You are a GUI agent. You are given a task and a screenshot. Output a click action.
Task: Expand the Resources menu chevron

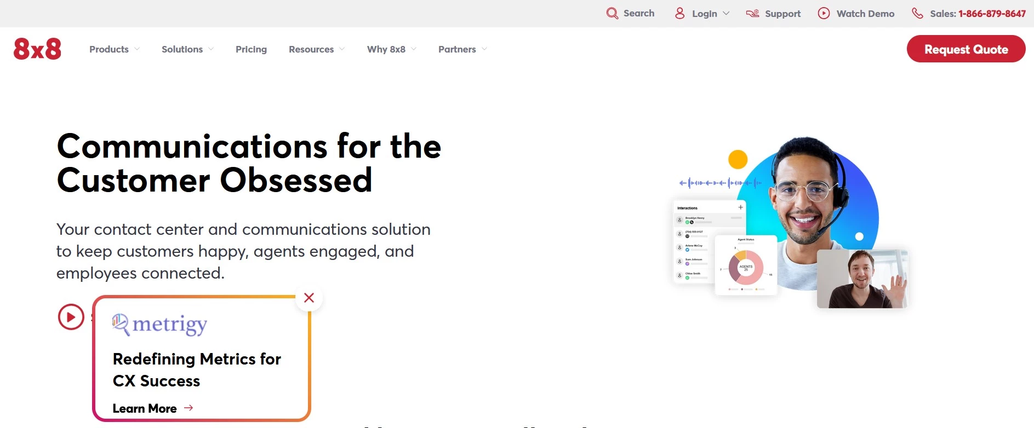[x=342, y=49]
